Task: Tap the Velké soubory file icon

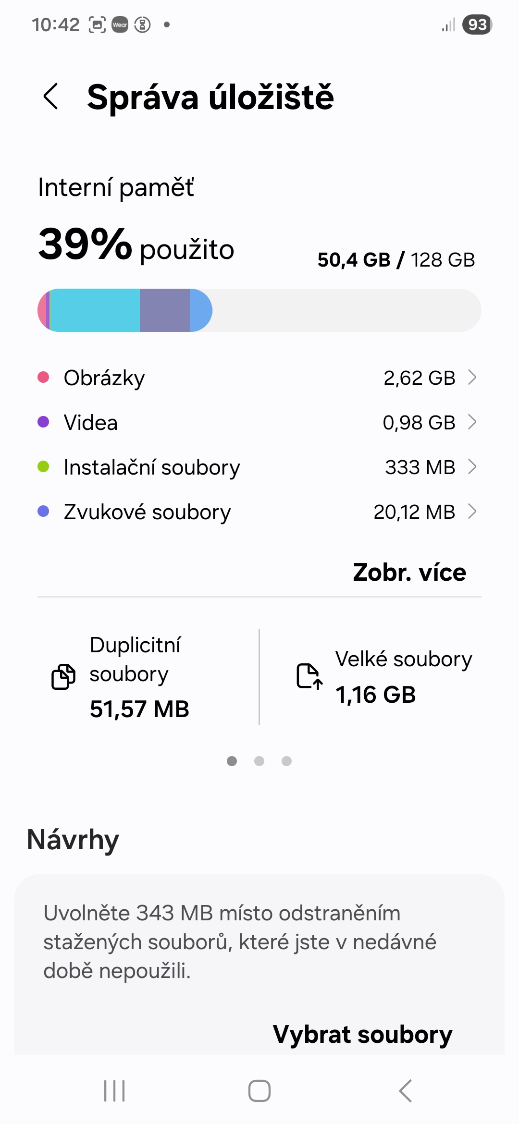Action: pos(309,676)
